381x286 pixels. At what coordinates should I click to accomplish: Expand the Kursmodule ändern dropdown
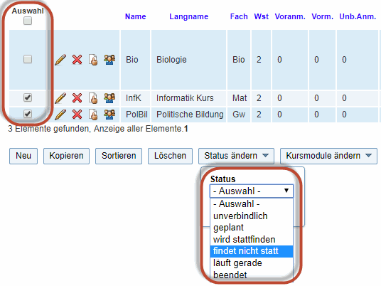pos(328,156)
